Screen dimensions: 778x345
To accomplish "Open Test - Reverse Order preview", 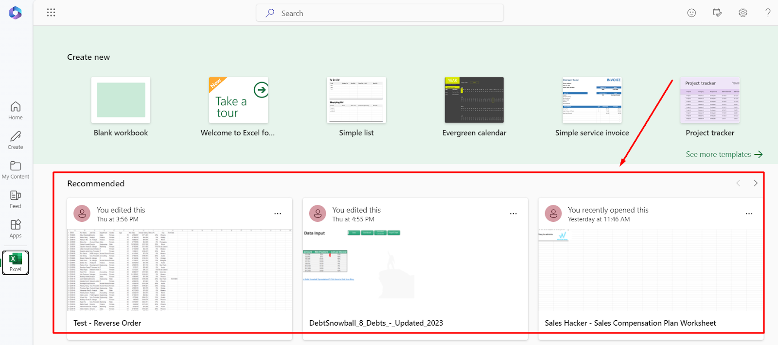I will pos(179,270).
